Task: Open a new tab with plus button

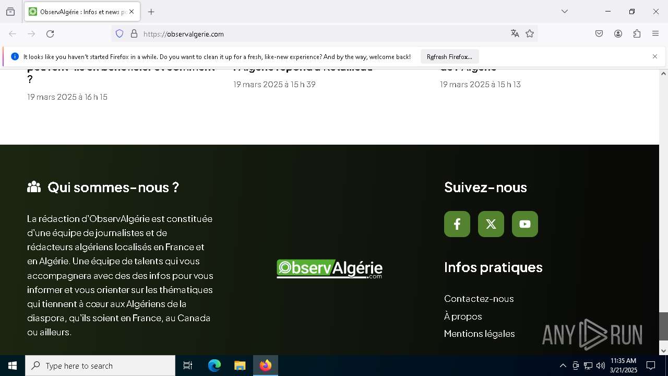Action: pos(151,11)
